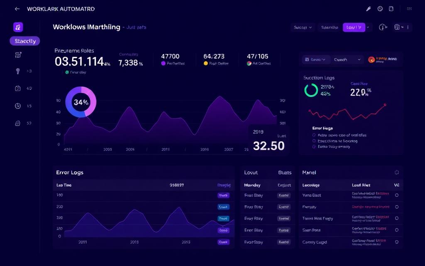Click the badge in the Evoy Bfoy row
The height and width of the screenshot is (266, 425).
(x=284, y=219)
